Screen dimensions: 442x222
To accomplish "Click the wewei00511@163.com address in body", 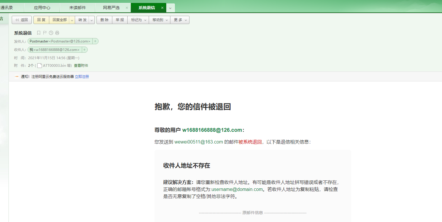I will (199, 142).
